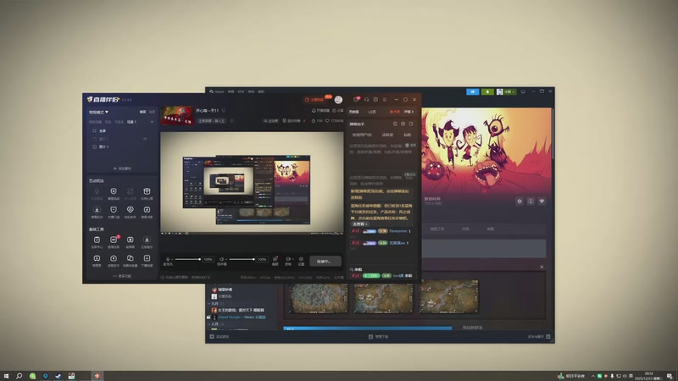Click the 直播中 streaming status button
Image resolution: width=678 pixels, height=381 pixels.
click(325, 261)
